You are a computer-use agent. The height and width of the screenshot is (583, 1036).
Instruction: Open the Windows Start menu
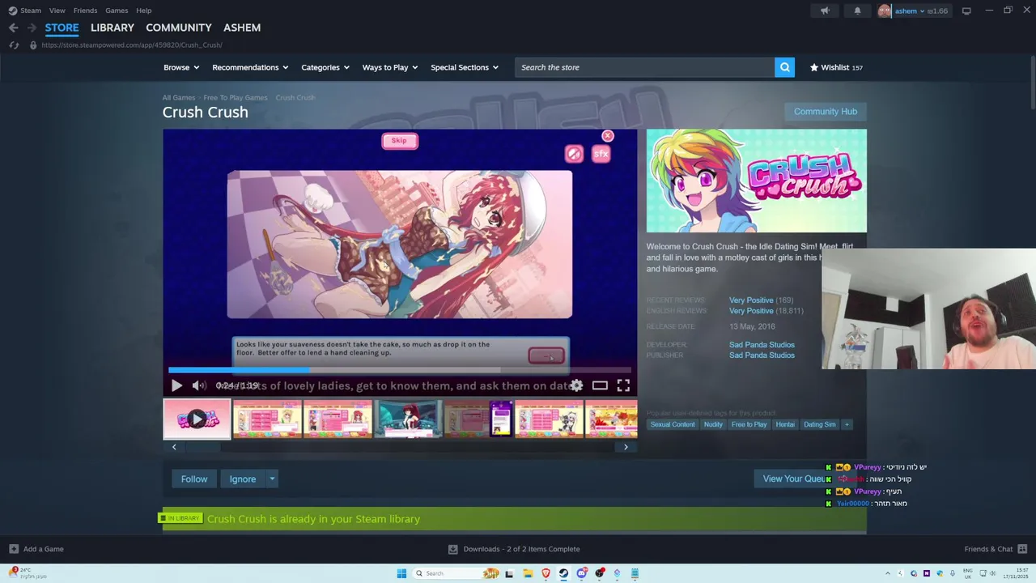point(401,573)
